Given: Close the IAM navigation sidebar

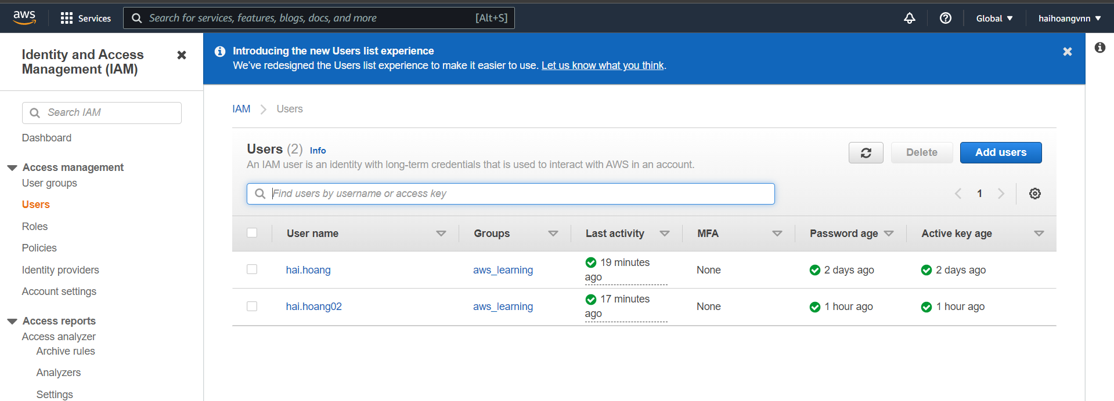Looking at the screenshot, I should tap(182, 55).
